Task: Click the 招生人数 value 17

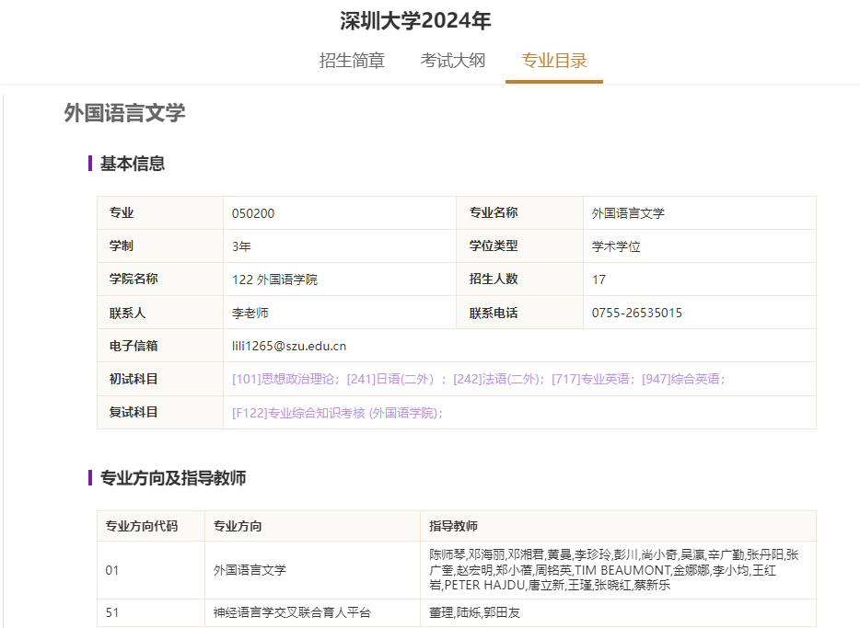Action: (x=599, y=280)
